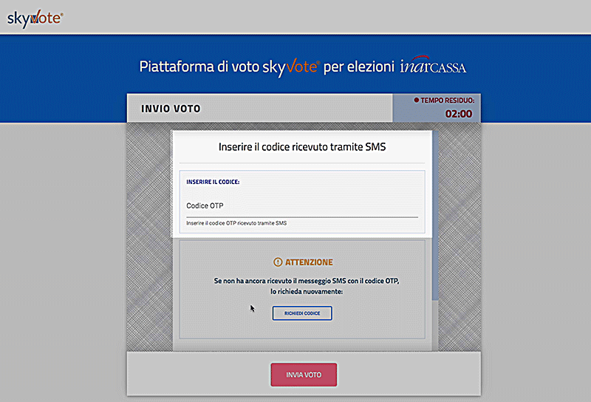Click the skyVote logo in the blue banner
This screenshot has width=591, height=402.
(x=290, y=67)
